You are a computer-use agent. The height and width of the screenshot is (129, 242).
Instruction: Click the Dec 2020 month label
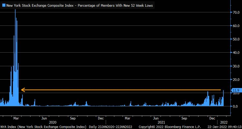[x=101, y=118]
